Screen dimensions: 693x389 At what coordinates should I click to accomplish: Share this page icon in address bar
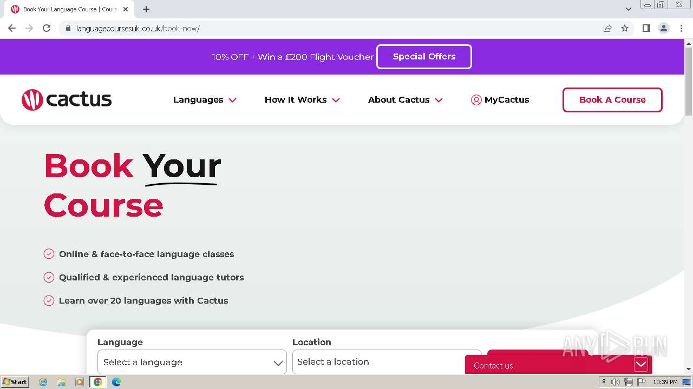click(x=607, y=28)
